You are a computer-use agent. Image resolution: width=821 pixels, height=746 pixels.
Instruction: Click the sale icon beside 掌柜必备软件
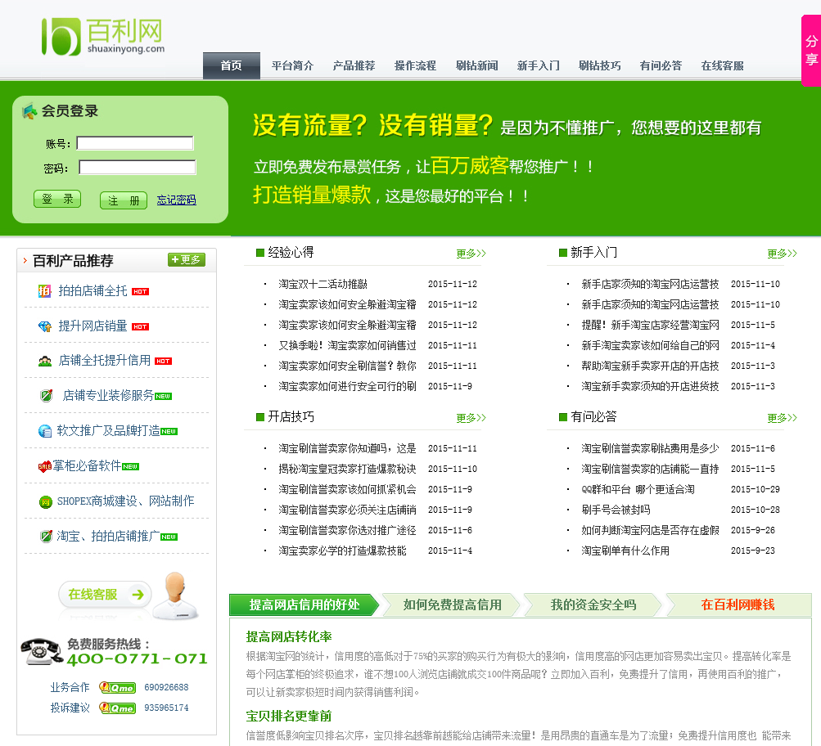[45, 466]
